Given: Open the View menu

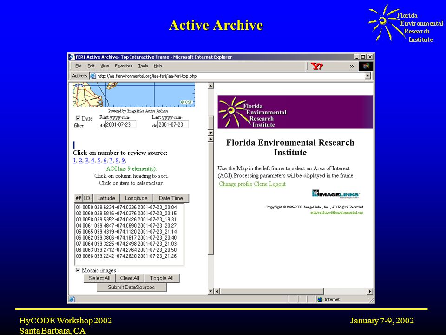Looking at the screenshot, I should (x=105, y=66).
